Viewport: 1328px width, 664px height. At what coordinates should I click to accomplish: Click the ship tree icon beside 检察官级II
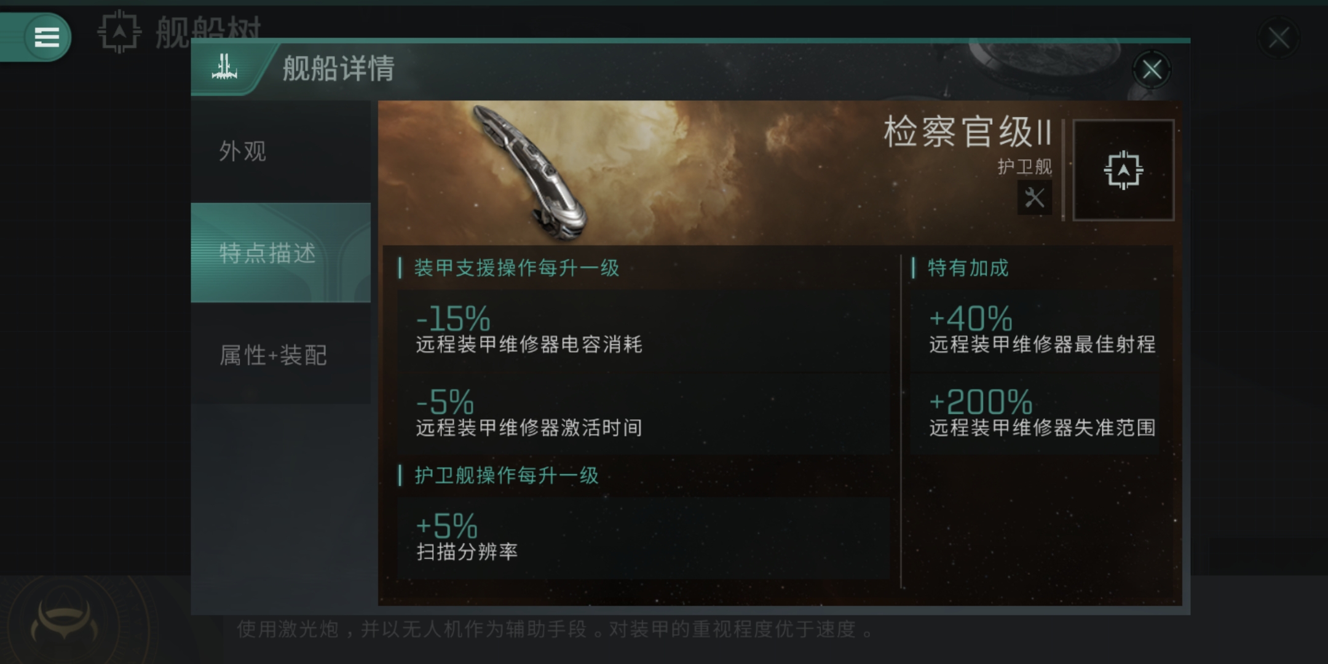pos(1123,170)
